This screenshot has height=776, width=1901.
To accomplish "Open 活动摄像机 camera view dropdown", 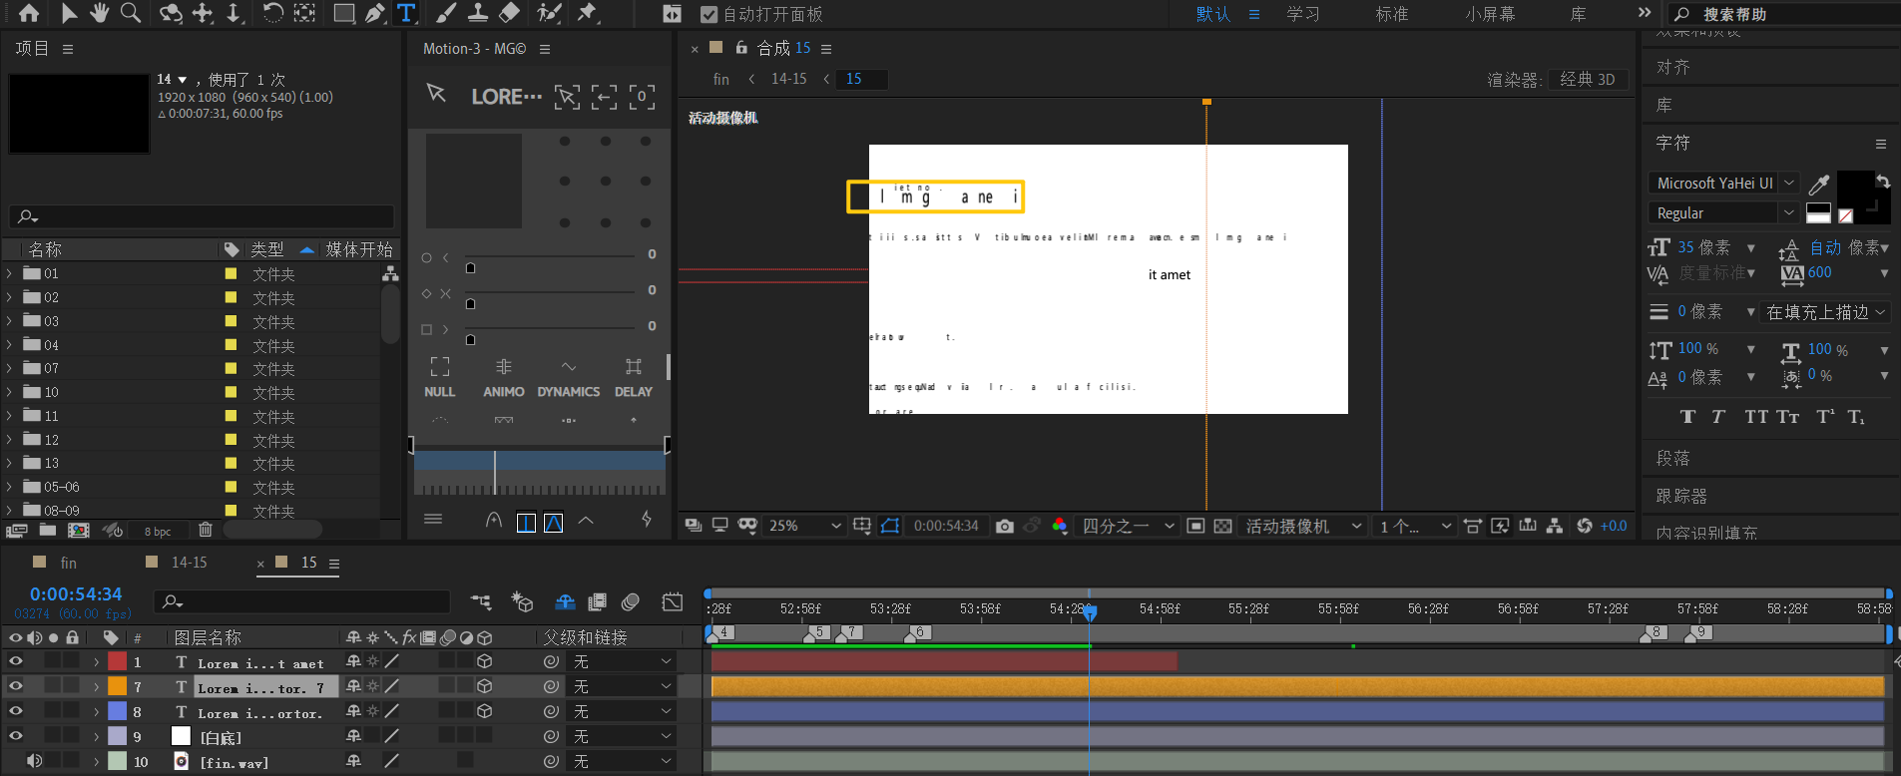I will [1303, 526].
